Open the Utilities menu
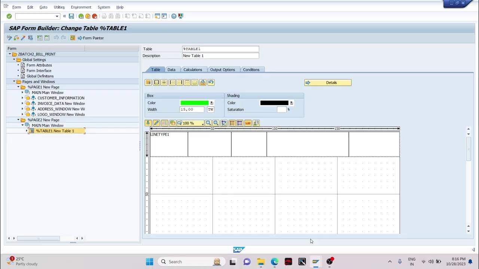Viewport: 479px width, 269px height. coord(59,7)
